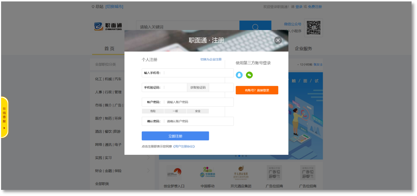Click the 开元酒店集团 sponsor logo
The width and height of the screenshot is (417, 196).
[x=241, y=172]
